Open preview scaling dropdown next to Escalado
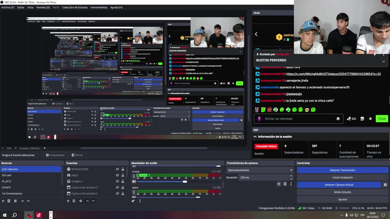The width and height of the screenshot is (390, 219). (x=44, y=148)
